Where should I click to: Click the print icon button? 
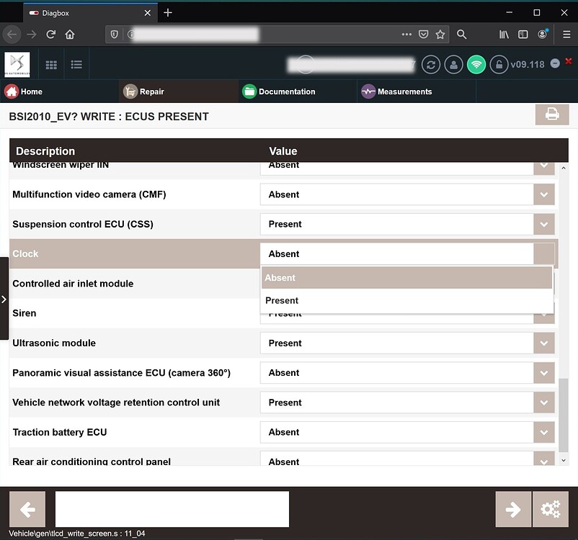552,114
